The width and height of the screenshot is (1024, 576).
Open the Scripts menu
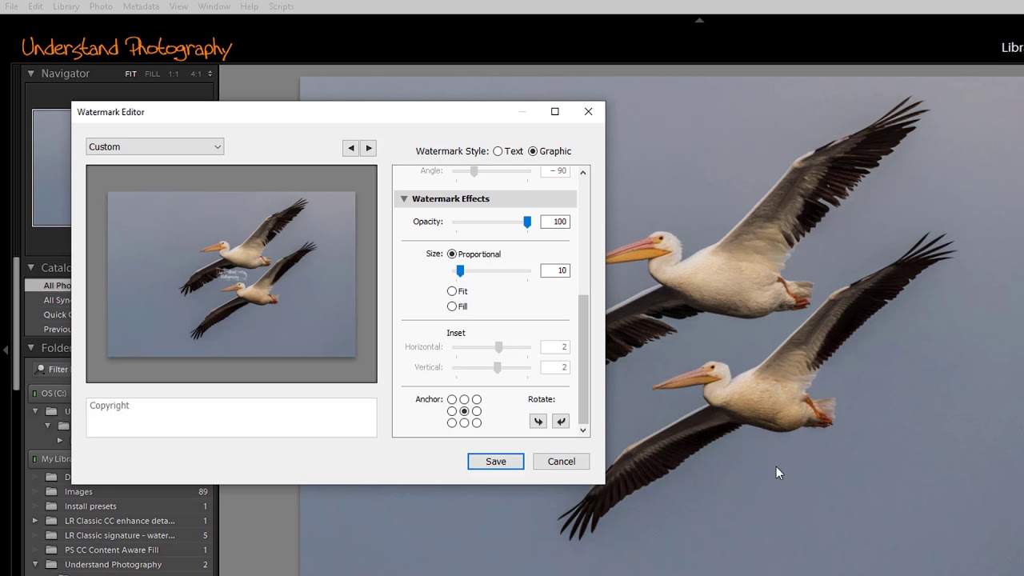(x=281, y=6)
